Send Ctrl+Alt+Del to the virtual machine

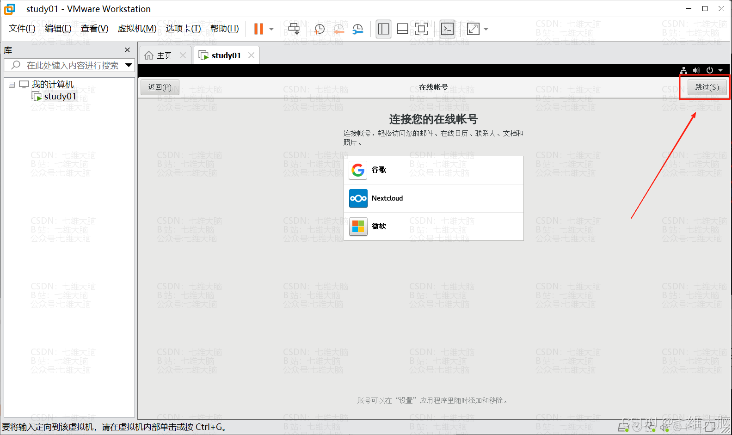click(294, 29)
